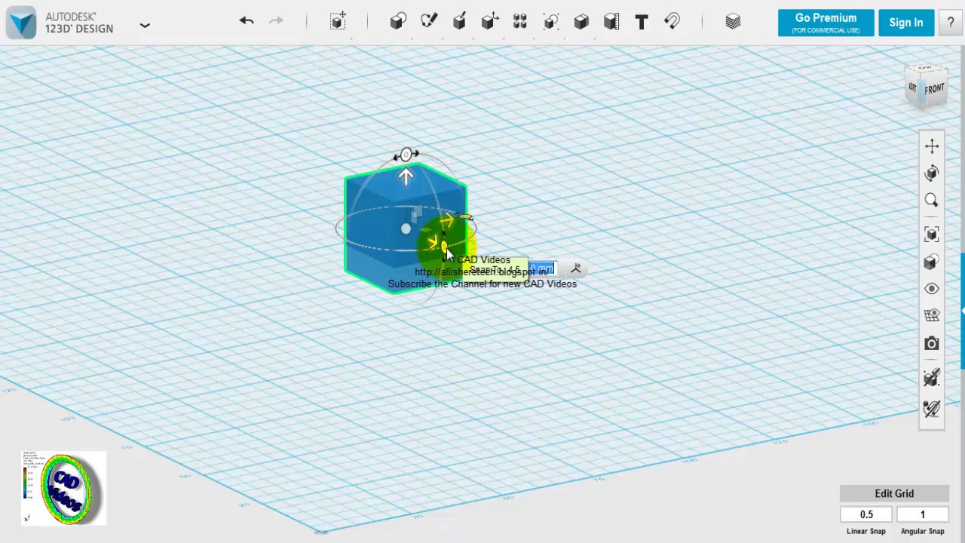The height and width of the screenshot is (543, 965).
Task: Activate the Pan navigation tool
Action: [932, 146]
